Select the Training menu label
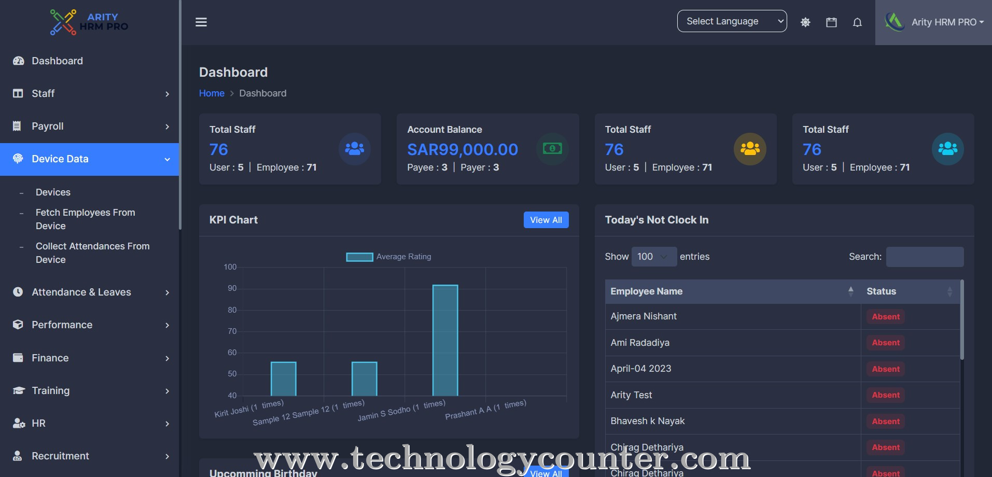The image size is (992, 477). [x=50, y=390]
